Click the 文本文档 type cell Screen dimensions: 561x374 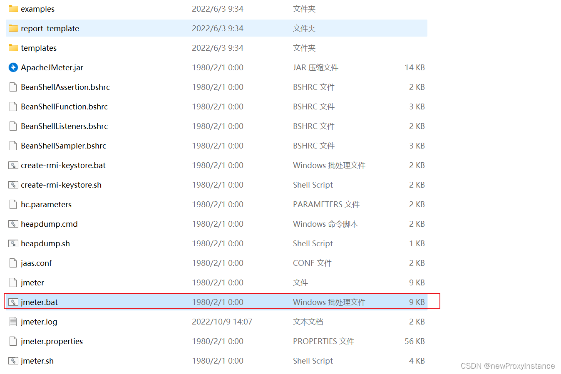[x=308, y=322]
